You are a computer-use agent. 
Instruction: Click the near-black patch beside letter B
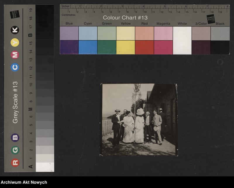[45, 35]
